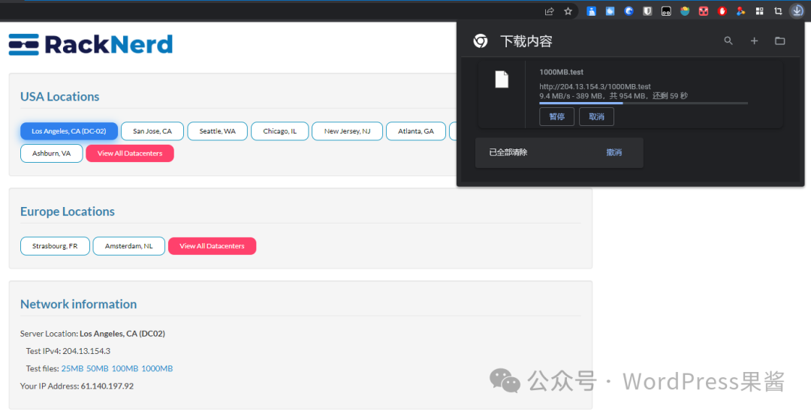Viewport: 811px width, 414px height.
Task: Open the blue figure extension icon
Action: (591, 10)
